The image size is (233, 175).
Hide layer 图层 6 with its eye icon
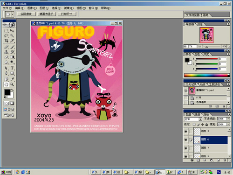186,140
